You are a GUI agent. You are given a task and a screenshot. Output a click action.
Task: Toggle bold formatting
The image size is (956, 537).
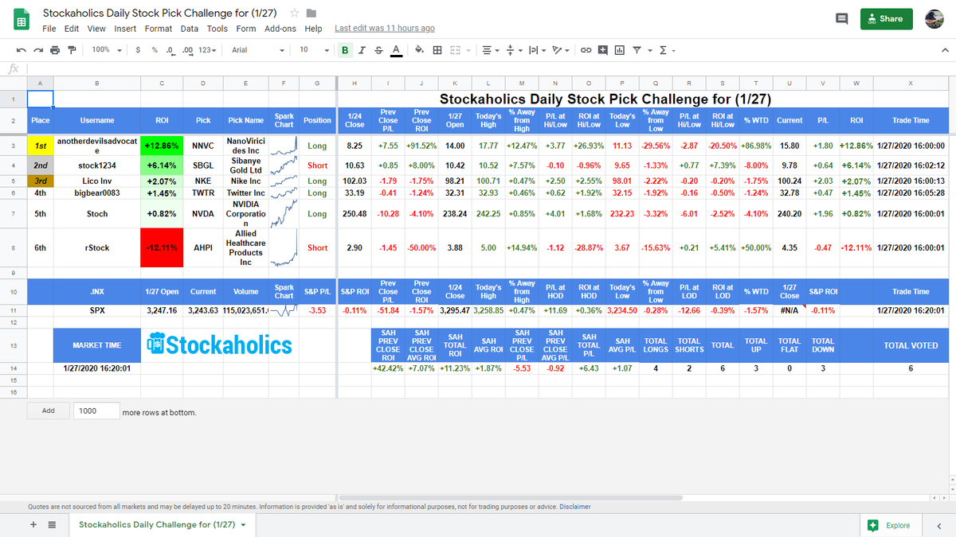pyautogui.click(x=345, y=50)
